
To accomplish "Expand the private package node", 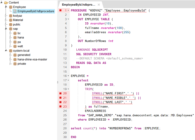I will [10, 64].
